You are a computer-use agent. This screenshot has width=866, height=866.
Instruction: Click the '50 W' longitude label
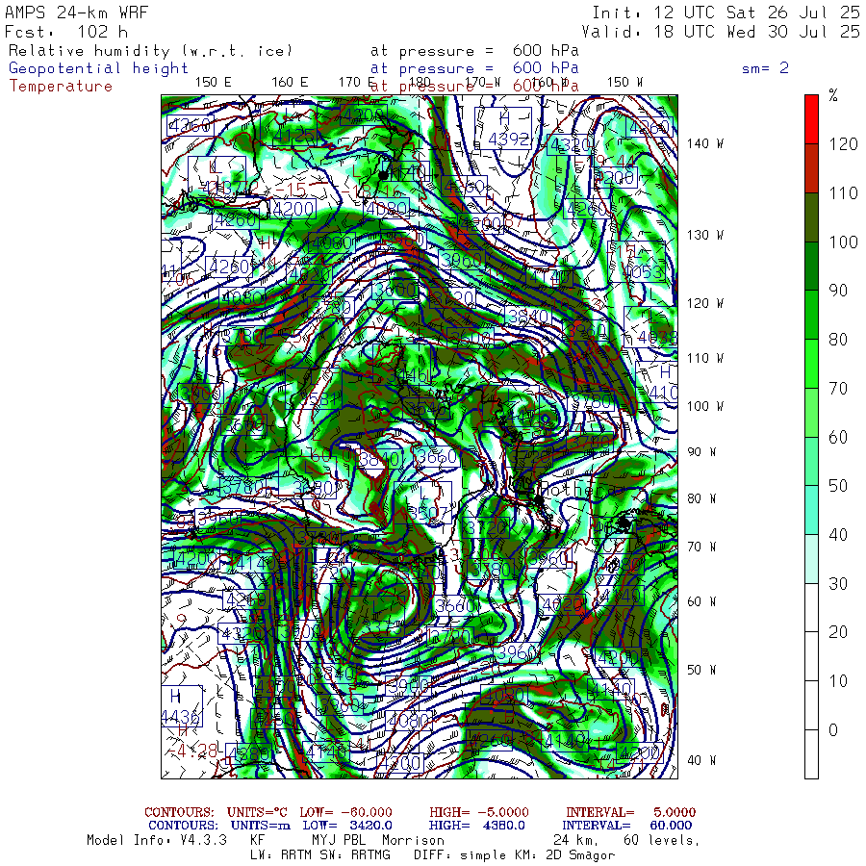pyautogui.click(x=701, y=670)
